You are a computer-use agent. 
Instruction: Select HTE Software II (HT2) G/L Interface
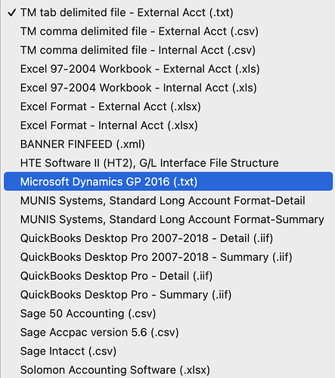coord(168,163)
